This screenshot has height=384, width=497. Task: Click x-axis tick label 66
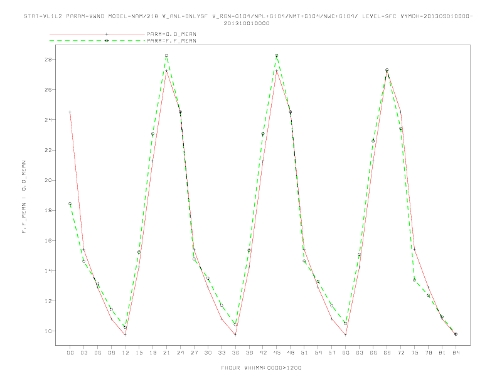click(373, 353)
